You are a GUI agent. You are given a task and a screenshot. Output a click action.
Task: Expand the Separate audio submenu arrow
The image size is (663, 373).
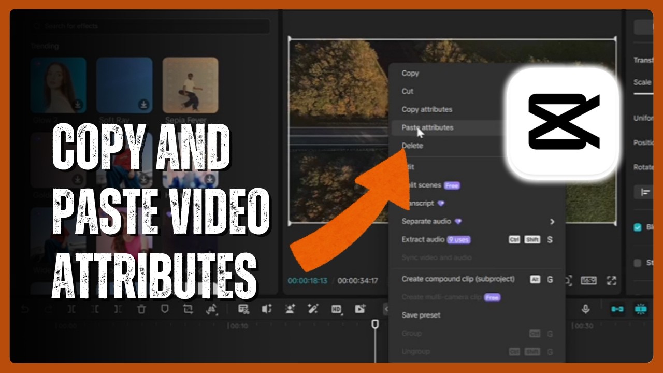point(552,222)
